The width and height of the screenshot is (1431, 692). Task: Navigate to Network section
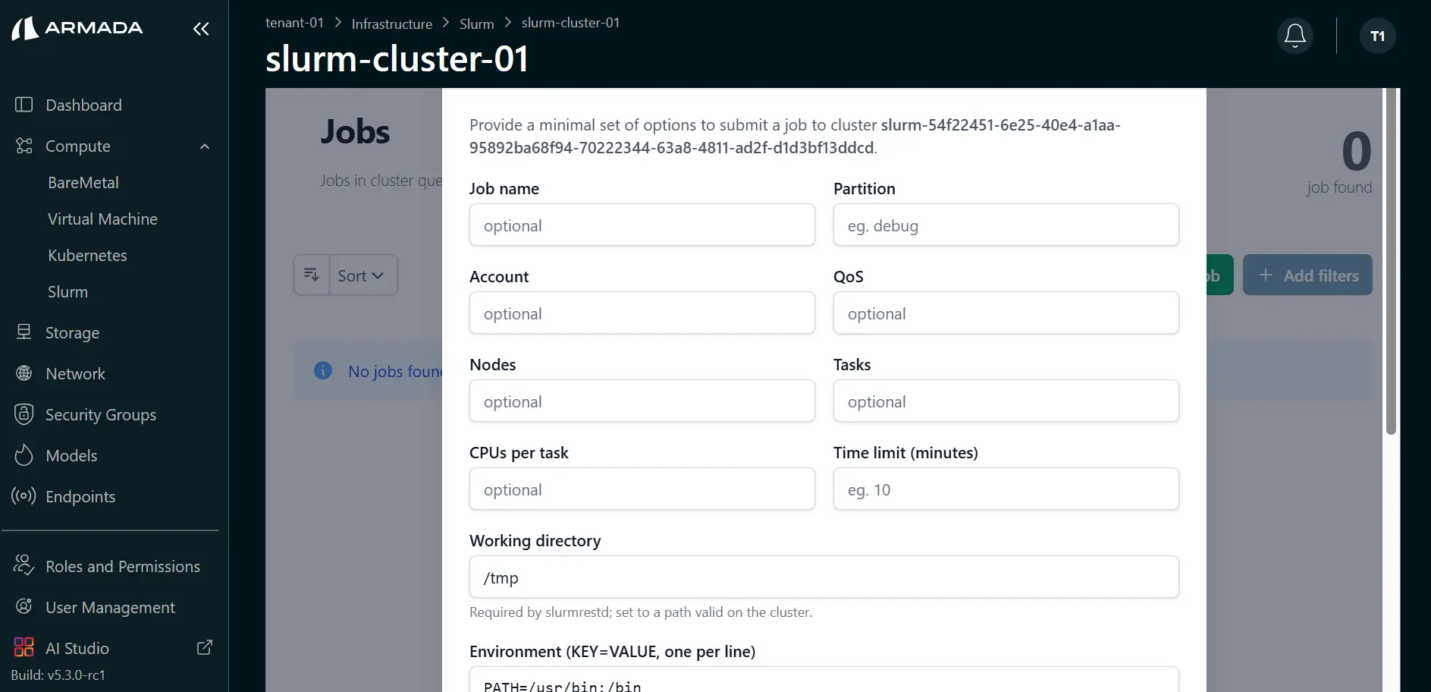[x=75, y=374]
